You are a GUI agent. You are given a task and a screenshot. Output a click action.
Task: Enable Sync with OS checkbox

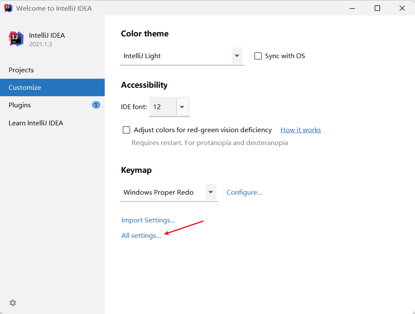click(258, 56)
